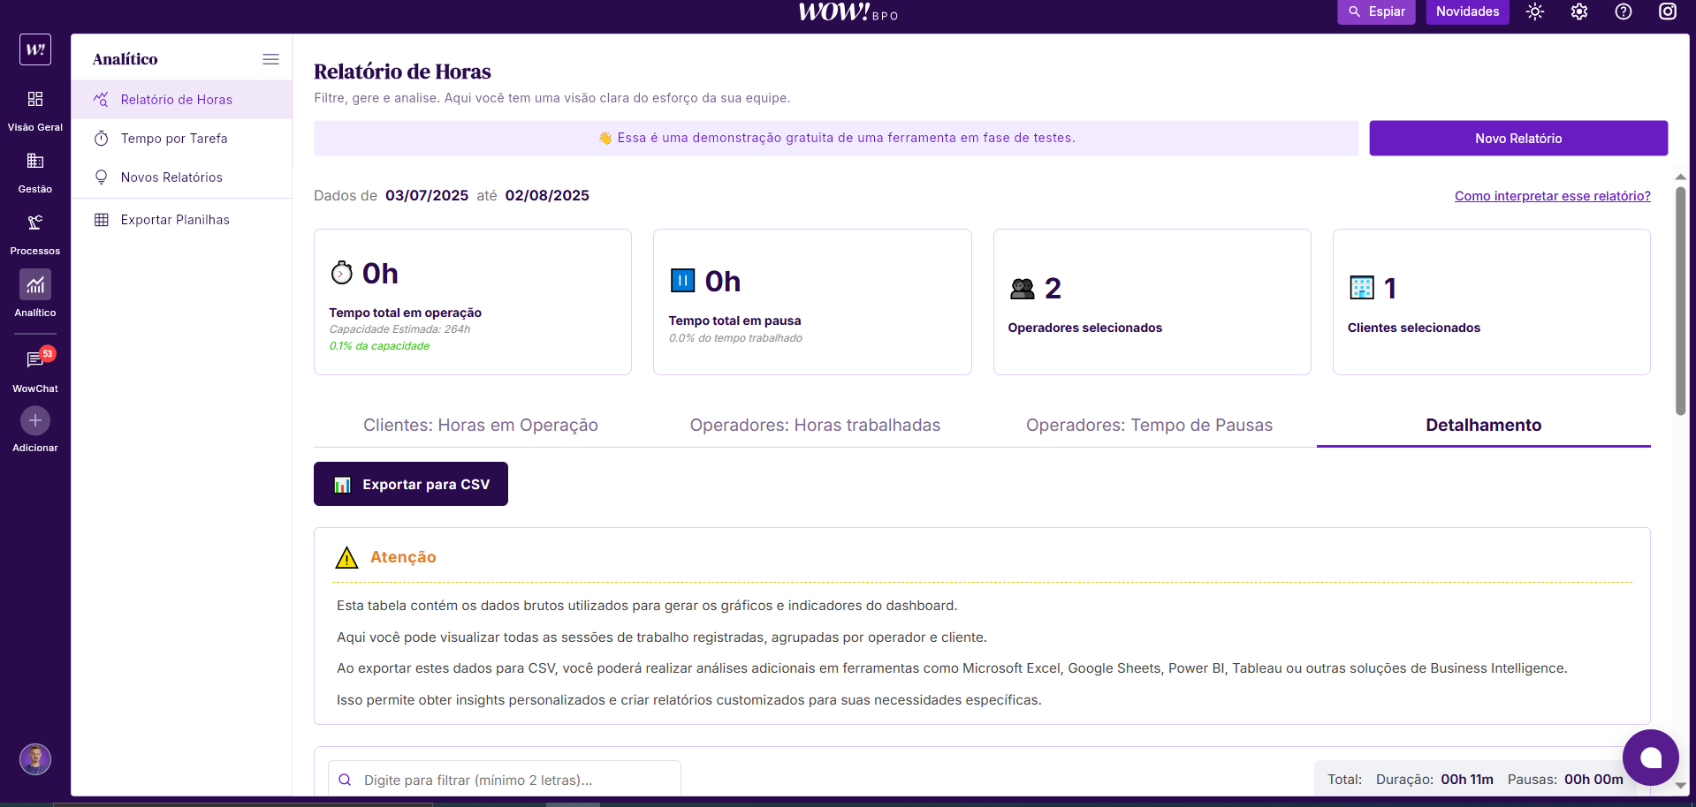The width and height of the screenshot is (1696, 807).
Task: Open the Gestão section icon
Action: [x=35, y=162]
